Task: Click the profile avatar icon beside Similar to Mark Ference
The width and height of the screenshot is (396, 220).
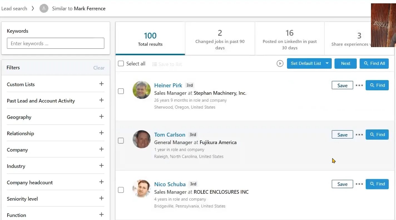Action: [x=44, y=9]
